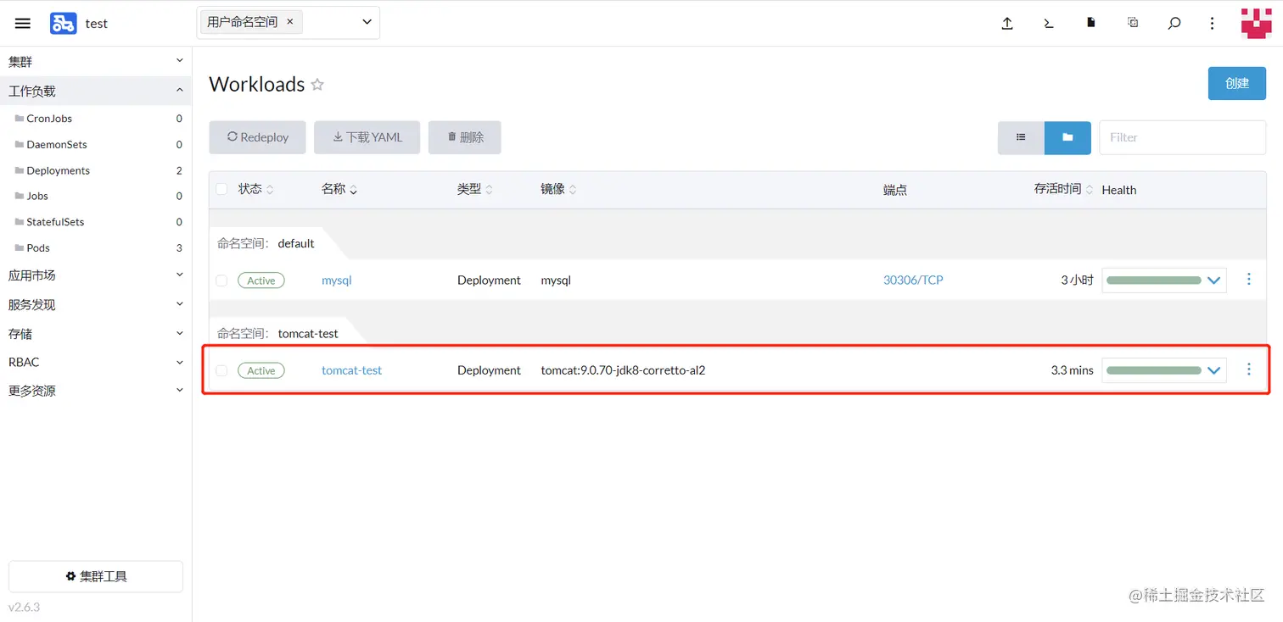Click the 删除 button
1283x622 pixels.
point(464,137)
